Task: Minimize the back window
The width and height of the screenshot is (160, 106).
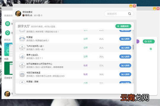Action: tap(154, 9)
